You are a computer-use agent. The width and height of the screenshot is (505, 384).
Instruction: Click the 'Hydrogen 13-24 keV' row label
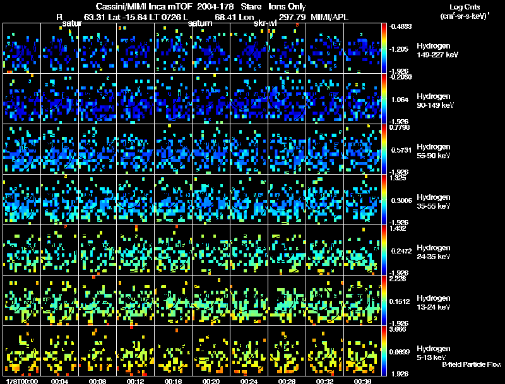coord(434,303)
